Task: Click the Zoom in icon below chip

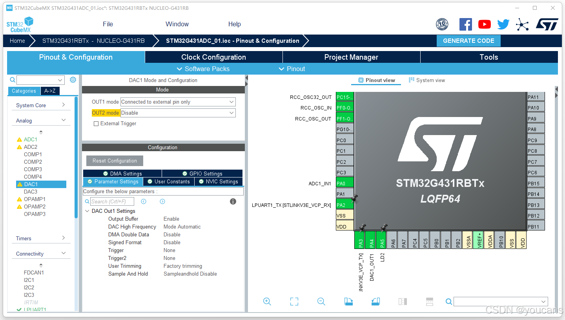Action: pyautogui.click(x=267, y=302)
